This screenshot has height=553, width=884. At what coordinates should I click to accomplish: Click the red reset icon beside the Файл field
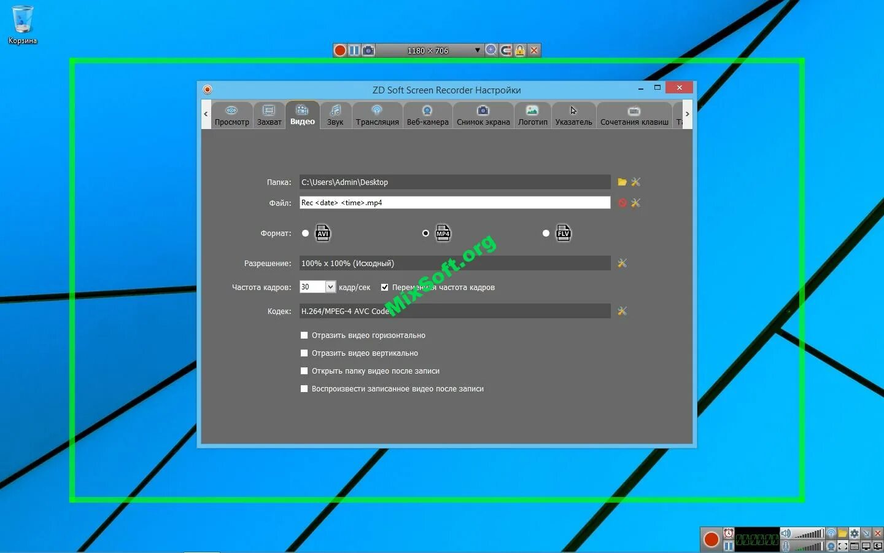[622, 203]
